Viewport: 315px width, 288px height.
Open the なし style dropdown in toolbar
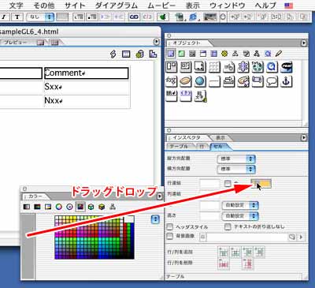pos(40,17)
